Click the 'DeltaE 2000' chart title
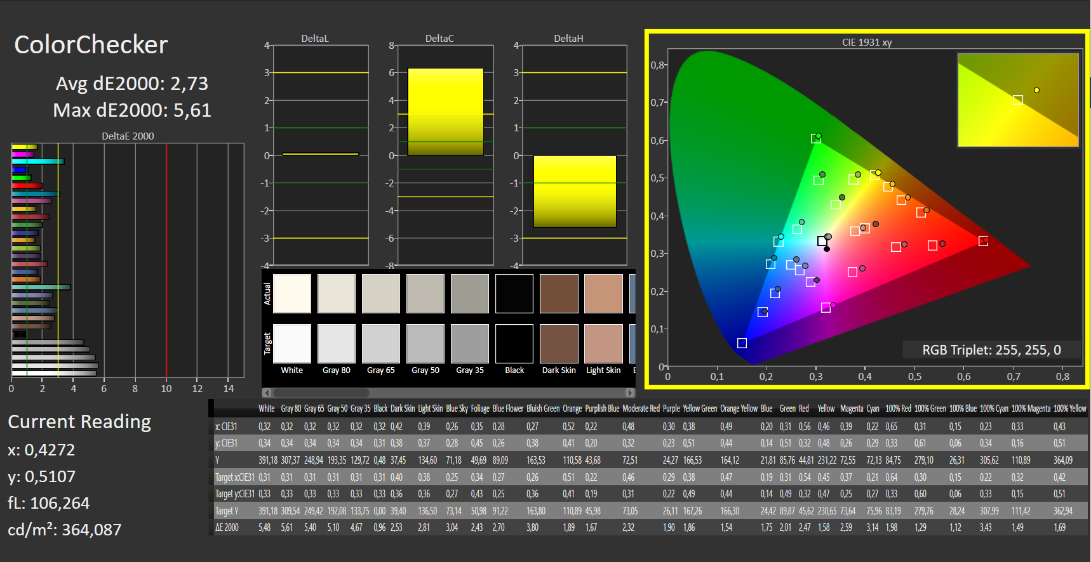 (128, 136)
